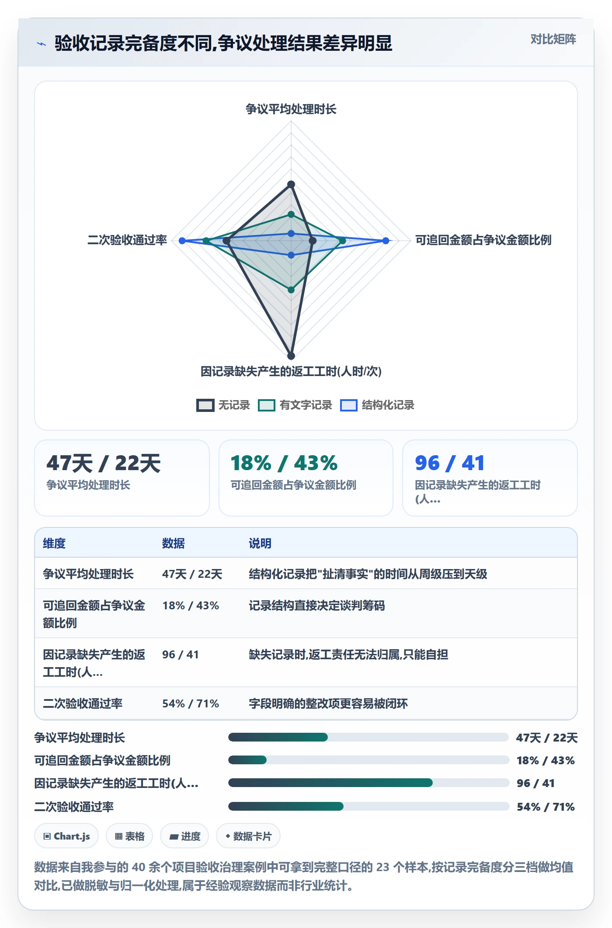612x928 pixels.
Task: Click 字段明确的整改项更容易被闭环 description cell
Action: click(x=328, y=703)
